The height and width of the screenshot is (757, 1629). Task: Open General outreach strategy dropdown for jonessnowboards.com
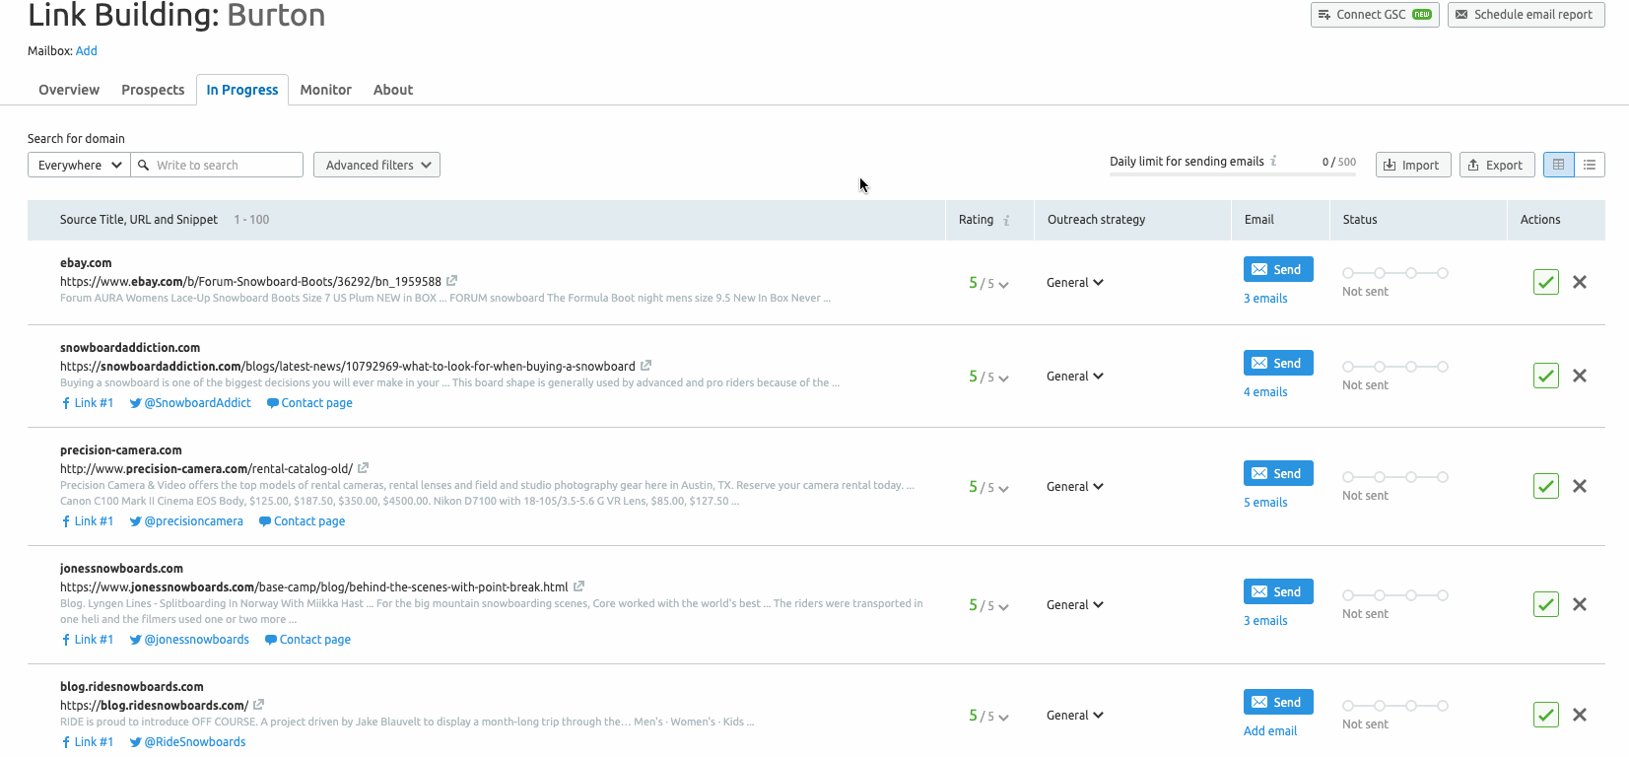[x=1075, y=605]
